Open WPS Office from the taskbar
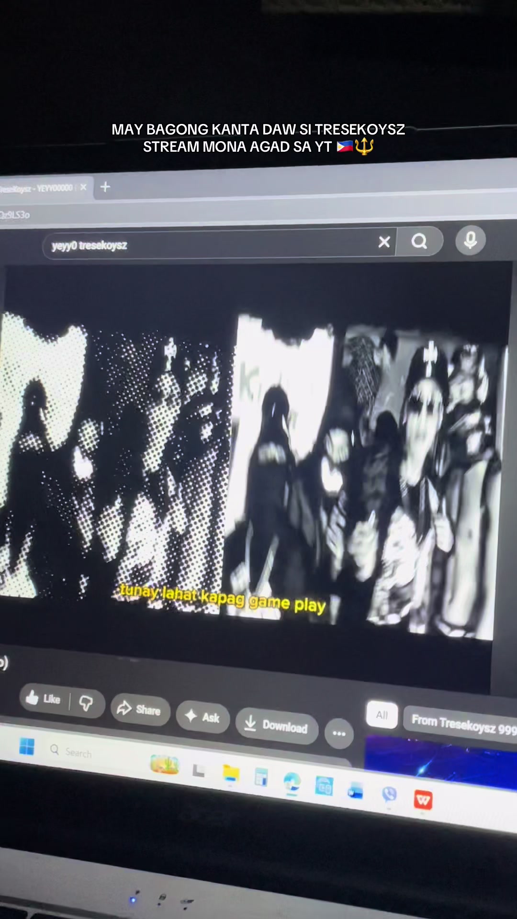The image size is (517, 919). coord(423,800)
